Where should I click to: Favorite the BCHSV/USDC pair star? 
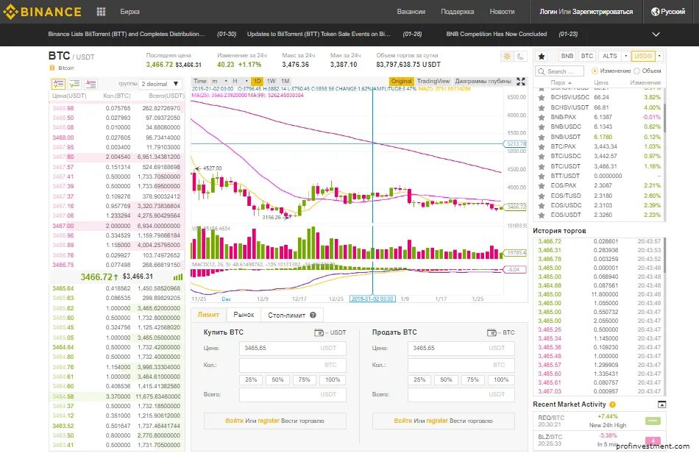542,98
